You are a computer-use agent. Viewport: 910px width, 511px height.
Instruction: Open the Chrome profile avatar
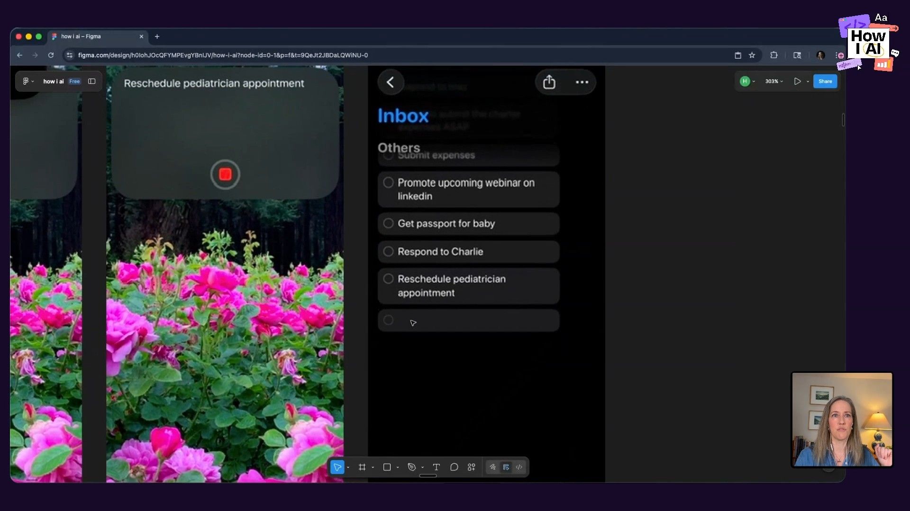click(820, 55)
